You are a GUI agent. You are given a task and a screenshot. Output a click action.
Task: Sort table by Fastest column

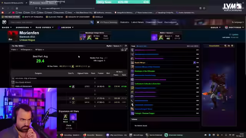101,73
